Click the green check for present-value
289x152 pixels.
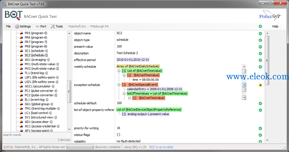pos(260,47)
